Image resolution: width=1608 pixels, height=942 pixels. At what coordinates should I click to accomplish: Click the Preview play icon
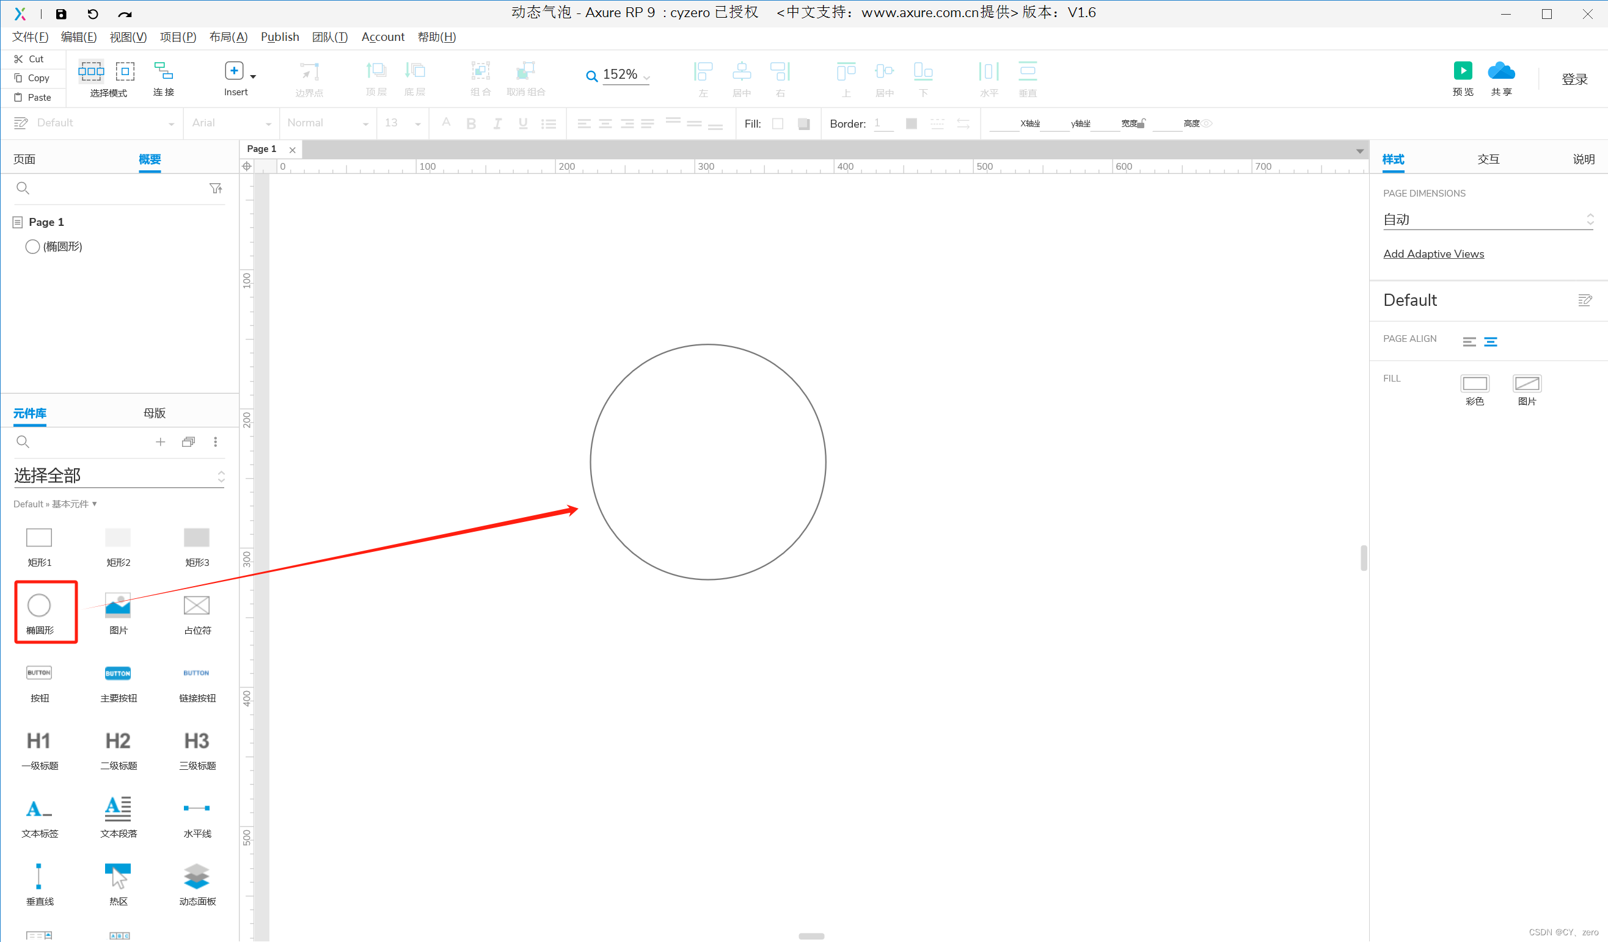pos(1463,71)
